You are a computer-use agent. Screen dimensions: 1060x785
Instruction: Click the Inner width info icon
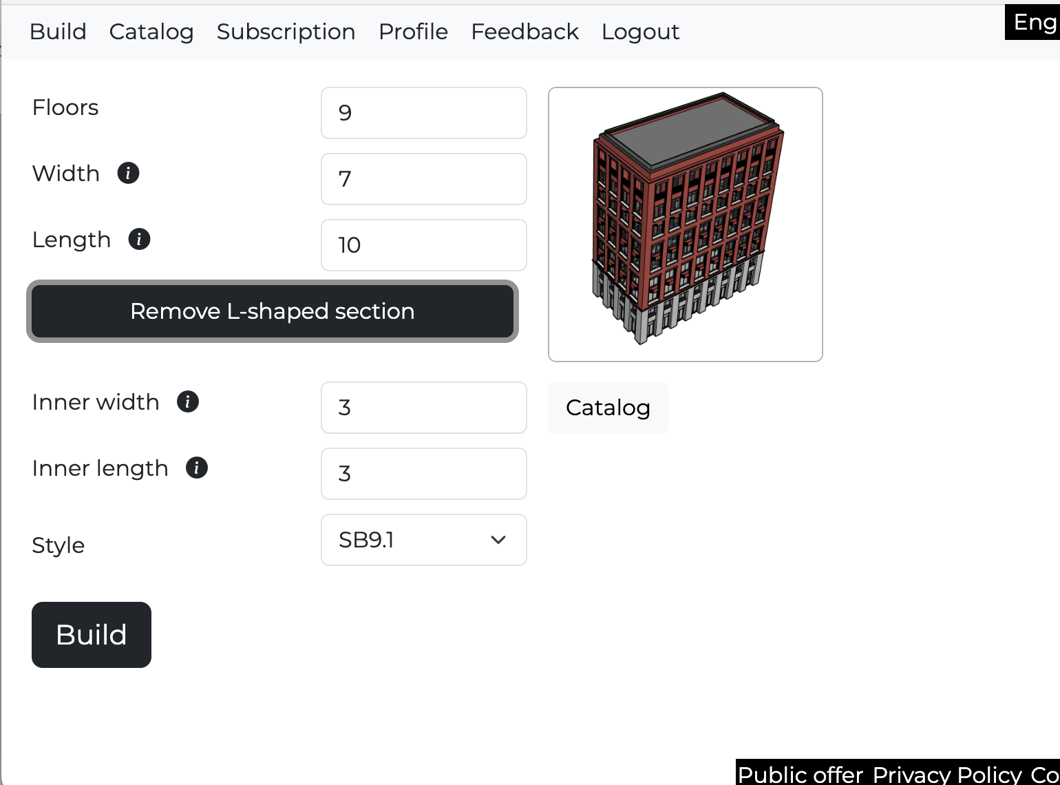(x=188, y=401)
